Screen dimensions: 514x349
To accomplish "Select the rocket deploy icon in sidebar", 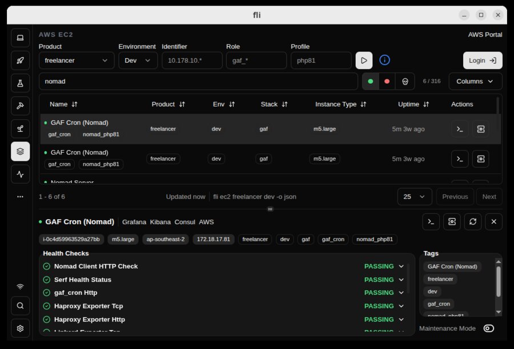I will tap(20, 60).
